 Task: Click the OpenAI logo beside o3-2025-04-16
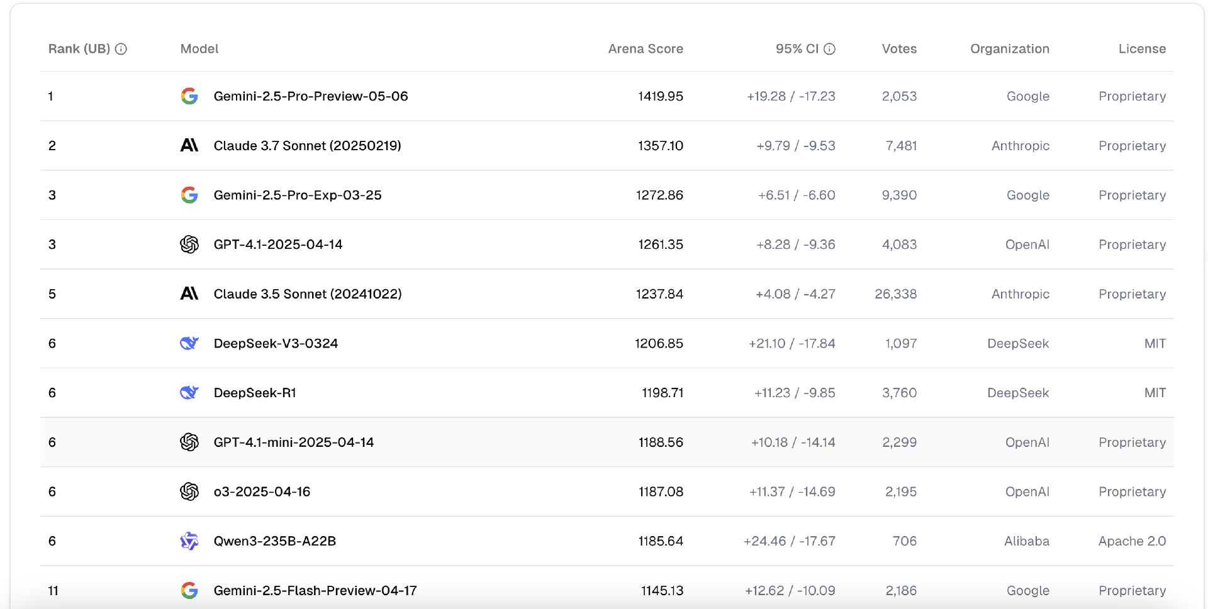[189, 491]
